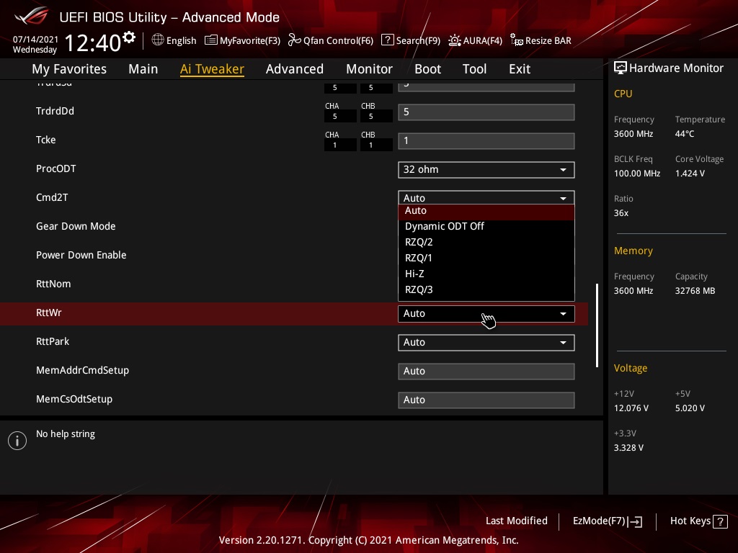Viewport: 738px width, 553px height.
Task: Select the MemCsOdtSetup label
Action: pyautogui.click(x=74, y=399)
